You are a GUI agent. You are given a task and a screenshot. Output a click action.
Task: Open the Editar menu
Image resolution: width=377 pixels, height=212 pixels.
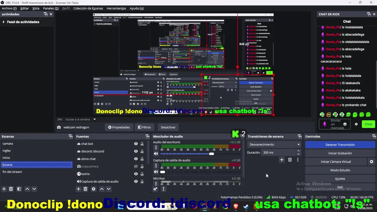24,8
